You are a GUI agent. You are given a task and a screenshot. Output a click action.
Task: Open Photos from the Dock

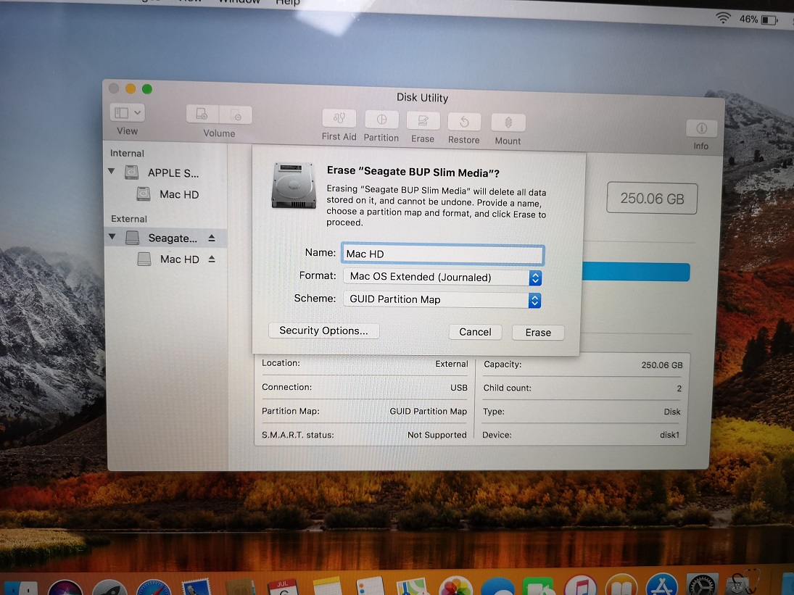coord(456,587)
